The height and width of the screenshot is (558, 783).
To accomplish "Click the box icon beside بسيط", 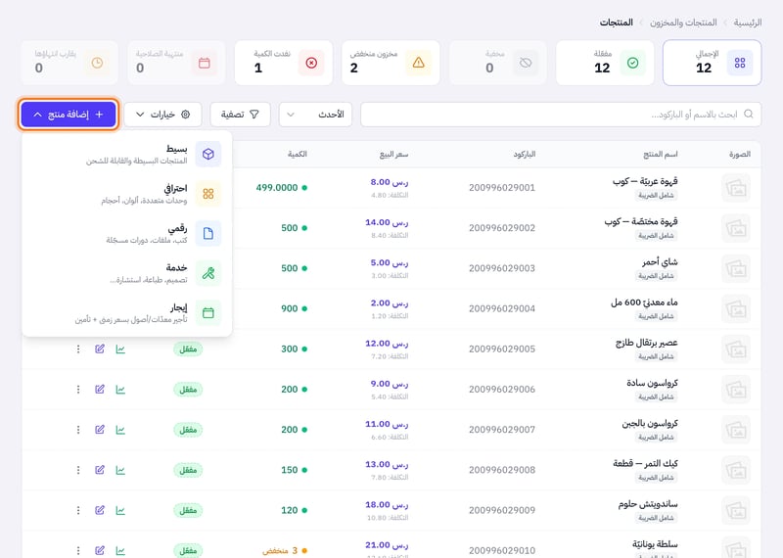I will 208,154.
